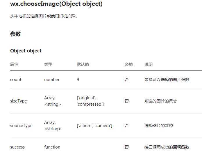This screenshot has height=152, width=202.
Task: Click the 属性 column header
Action: pos(14,64)
